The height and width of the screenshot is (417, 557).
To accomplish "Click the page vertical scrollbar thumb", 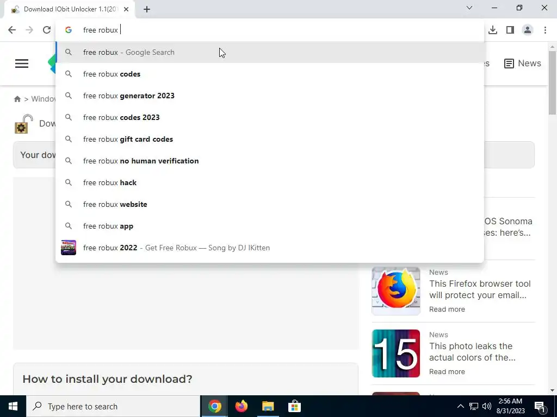I will click(x=552, y=83).
